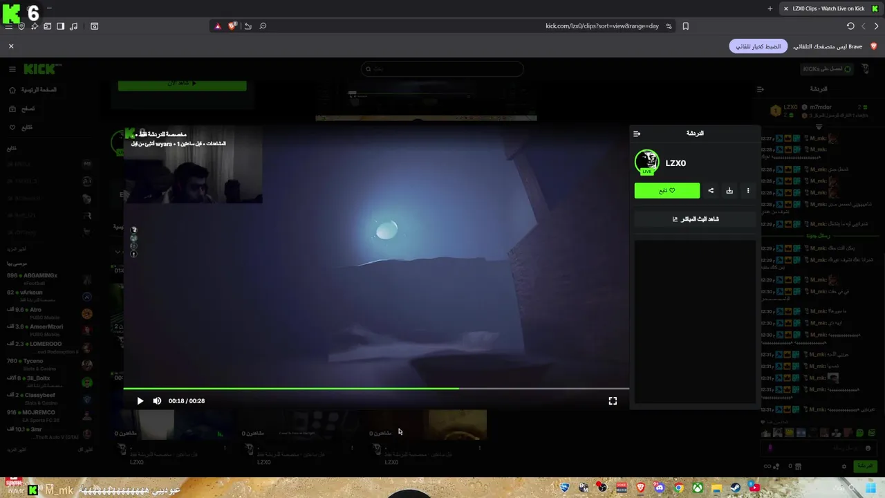Open OBS Studio from taskbar
Image resolution: width=885 pixels, height=498 pixels.
tap(603, 488)
